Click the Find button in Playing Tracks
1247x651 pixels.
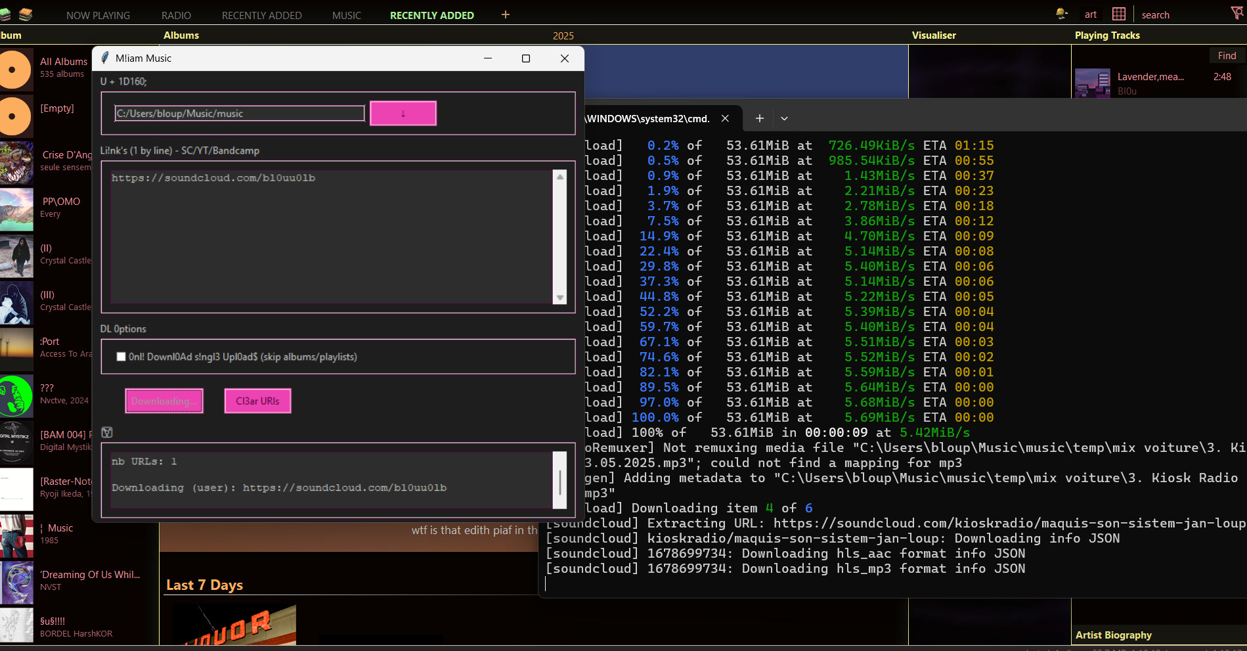tap(1226, 56)
